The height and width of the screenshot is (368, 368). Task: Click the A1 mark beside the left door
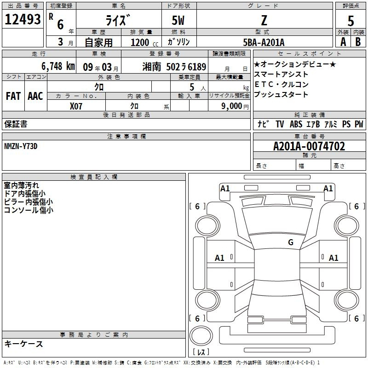point(220,258)
